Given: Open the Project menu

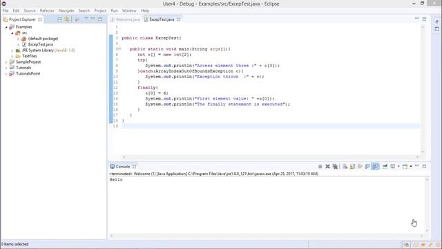Looking at the screenshot, I should (100, 10).
